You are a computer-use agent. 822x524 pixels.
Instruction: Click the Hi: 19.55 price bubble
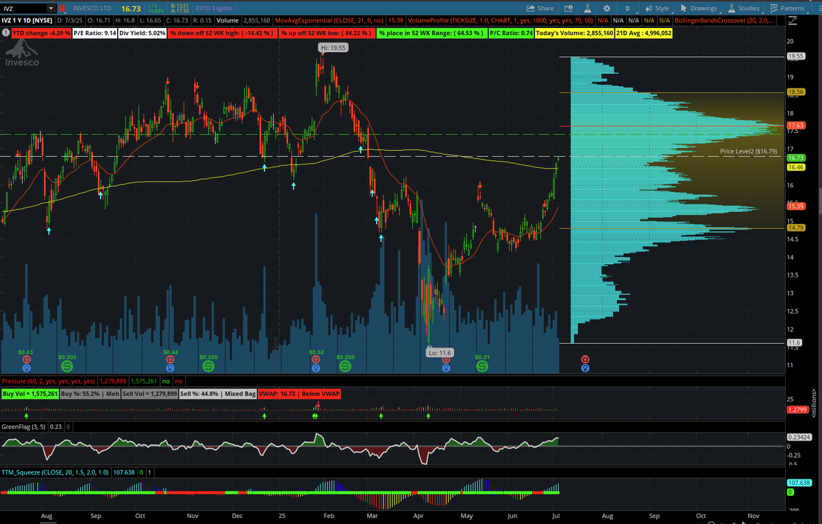tap(332, 47)
